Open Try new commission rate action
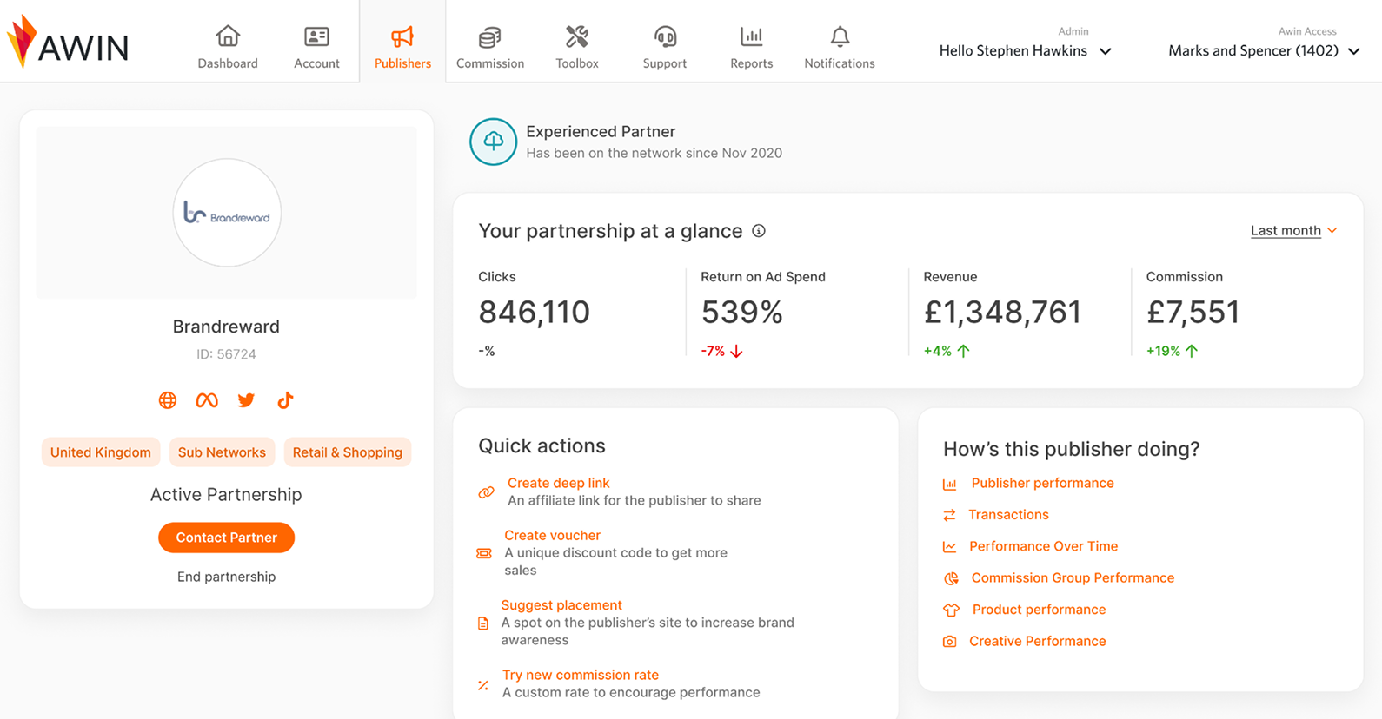 point(581,675)
